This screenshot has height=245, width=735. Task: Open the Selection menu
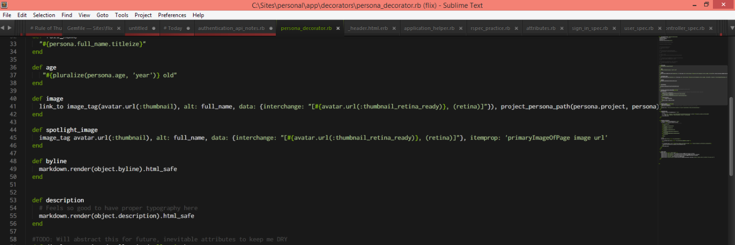[x=44, y=15]
